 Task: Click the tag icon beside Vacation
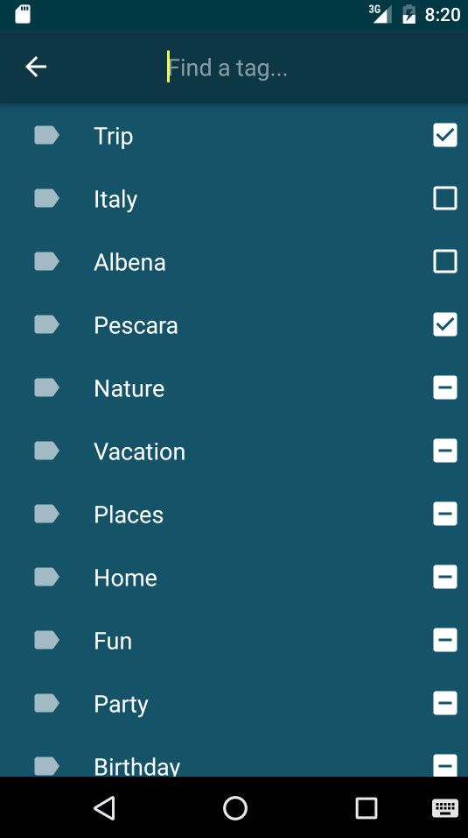[x=46, y=451]
